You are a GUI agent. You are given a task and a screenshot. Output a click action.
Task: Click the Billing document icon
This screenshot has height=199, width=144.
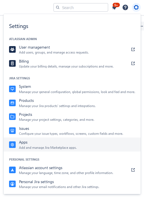[x=12, y=63]
